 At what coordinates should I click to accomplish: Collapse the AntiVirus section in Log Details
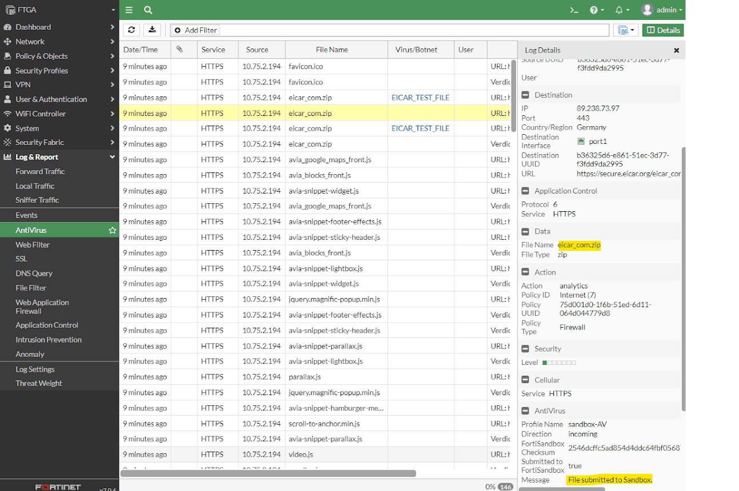[525, 410]
